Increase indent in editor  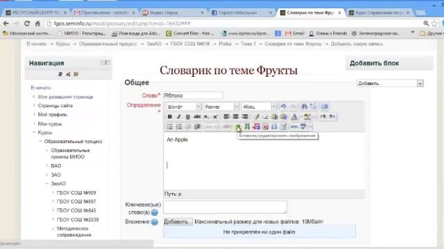click(x=197, y=127)
